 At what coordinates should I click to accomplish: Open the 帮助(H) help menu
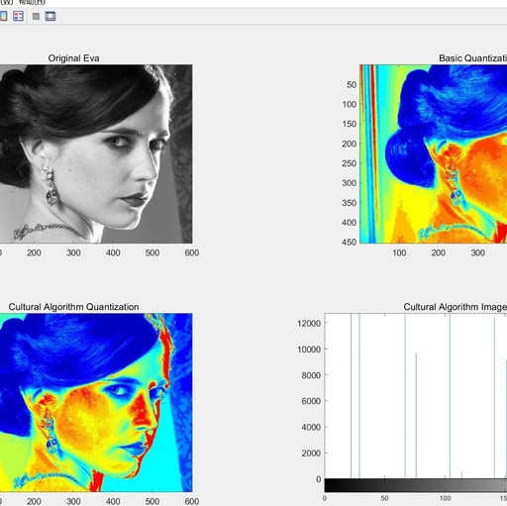(32, 2)
